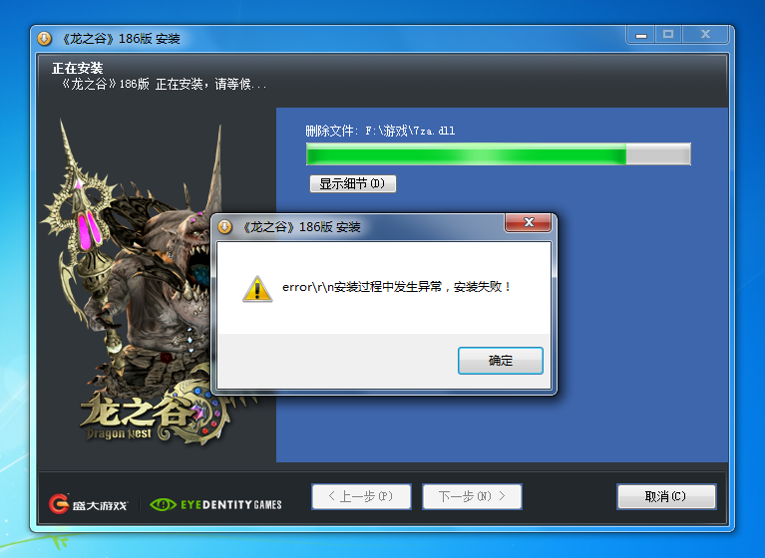Viewport: 765px width, 558px height.
Task: Maximize the main installer window
Action: pyautogui.click(x=668, y=35)
